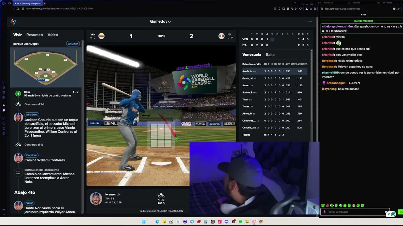Click the Sac Bunt play tag
Viewport: 403px width, 226px height.
[32, 115]
